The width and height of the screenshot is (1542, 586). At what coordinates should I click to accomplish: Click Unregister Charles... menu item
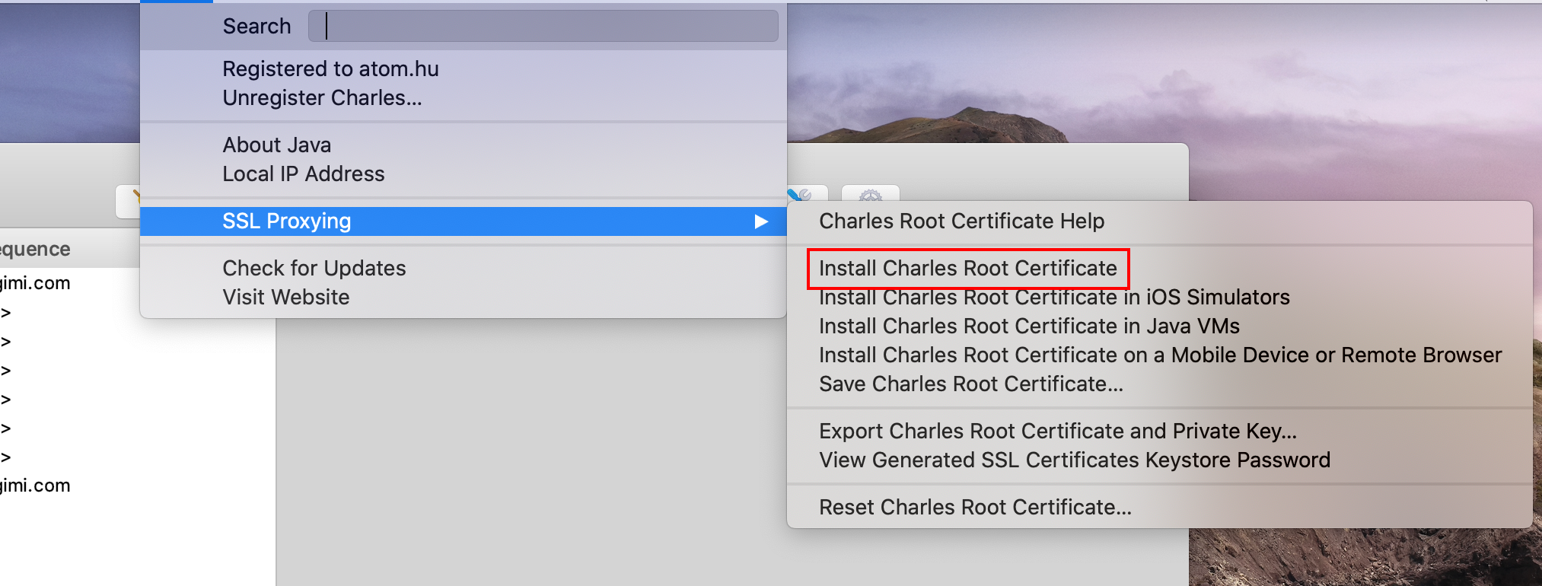(x=321, y=98)
